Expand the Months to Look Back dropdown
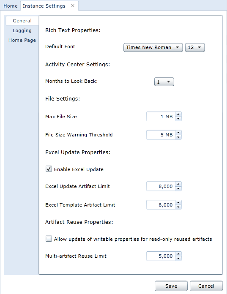This screenshot has height=294, width=227. 164,82
